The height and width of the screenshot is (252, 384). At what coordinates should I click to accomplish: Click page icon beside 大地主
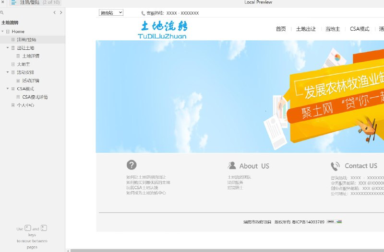[x=13, y=64]
